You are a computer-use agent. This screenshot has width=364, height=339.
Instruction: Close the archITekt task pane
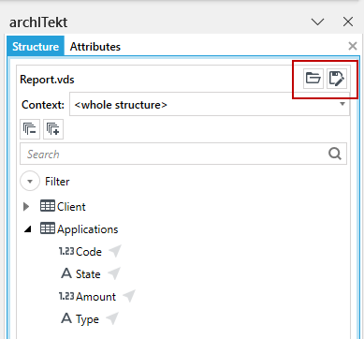pos(348,22)
